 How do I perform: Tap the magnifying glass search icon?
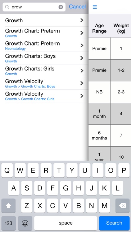click(7, 7)
